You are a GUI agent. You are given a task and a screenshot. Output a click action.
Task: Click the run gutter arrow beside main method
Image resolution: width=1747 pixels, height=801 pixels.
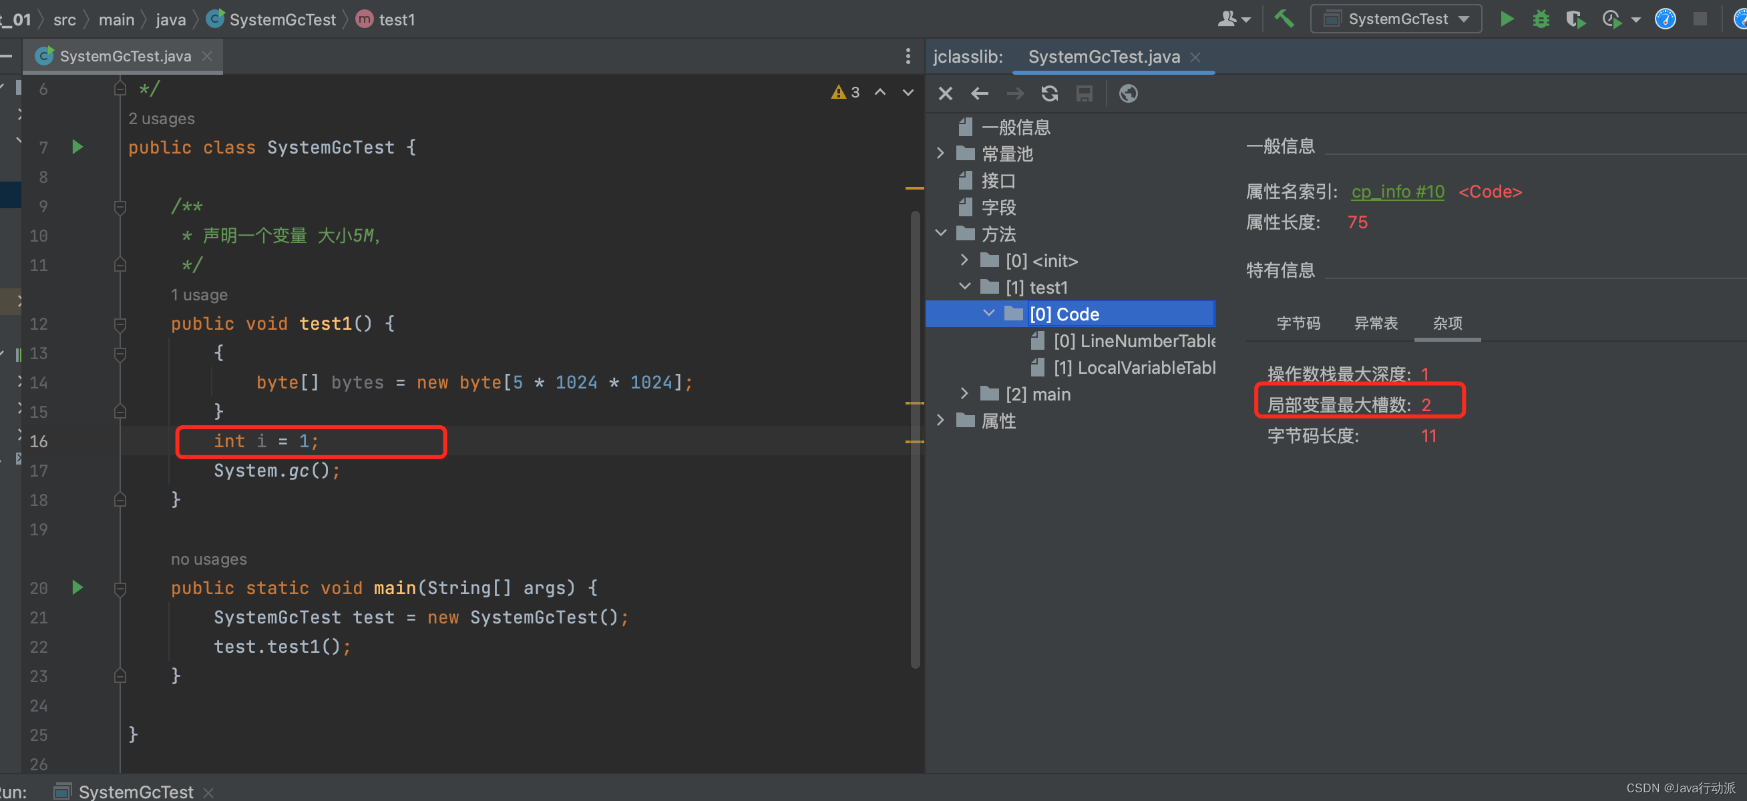pyautogui.click(x=77, y=587)
